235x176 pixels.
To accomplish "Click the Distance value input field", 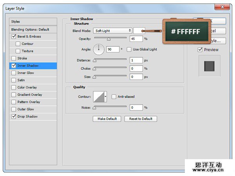I will click(x=136, y=60).
